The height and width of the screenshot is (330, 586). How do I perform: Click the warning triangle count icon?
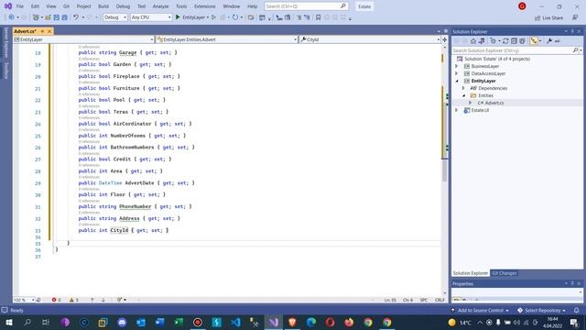point(71,300)
